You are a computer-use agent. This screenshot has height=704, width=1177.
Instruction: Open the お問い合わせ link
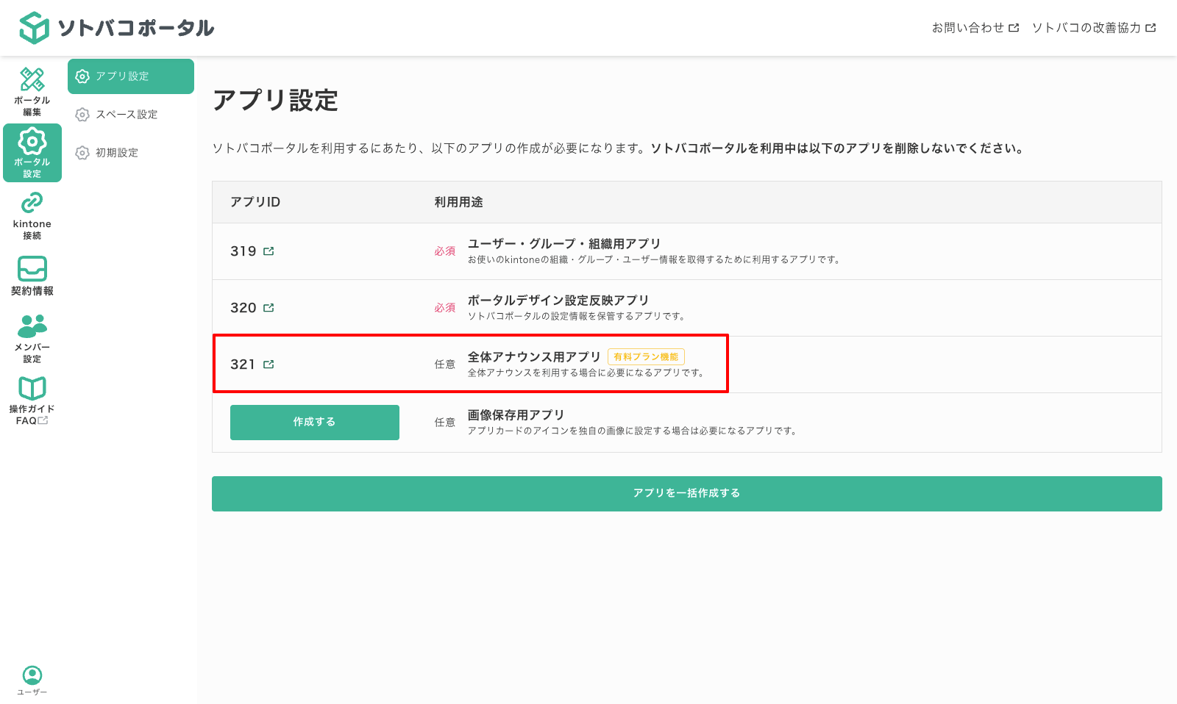click(x=970, y=27)
